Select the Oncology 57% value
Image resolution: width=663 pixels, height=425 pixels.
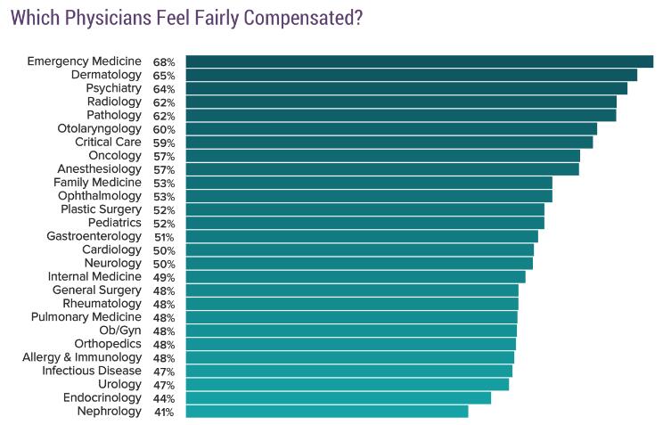164,156
